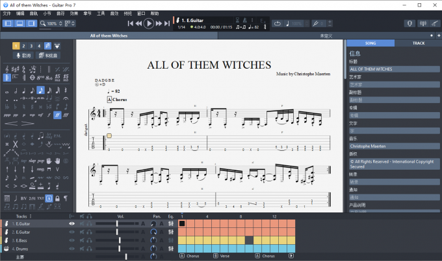The width and height of the screenshot is (442, 261).
Task: Click the Play button in transport bar
Action: click(149, 23)
